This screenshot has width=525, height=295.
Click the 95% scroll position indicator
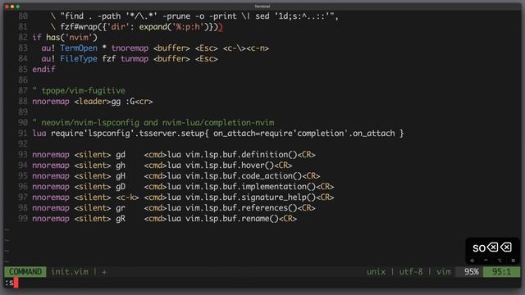pyautogui.click(x=472, y=271)
